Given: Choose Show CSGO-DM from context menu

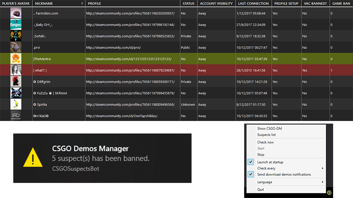Looking at the screenshot, I should pos(270,129).
